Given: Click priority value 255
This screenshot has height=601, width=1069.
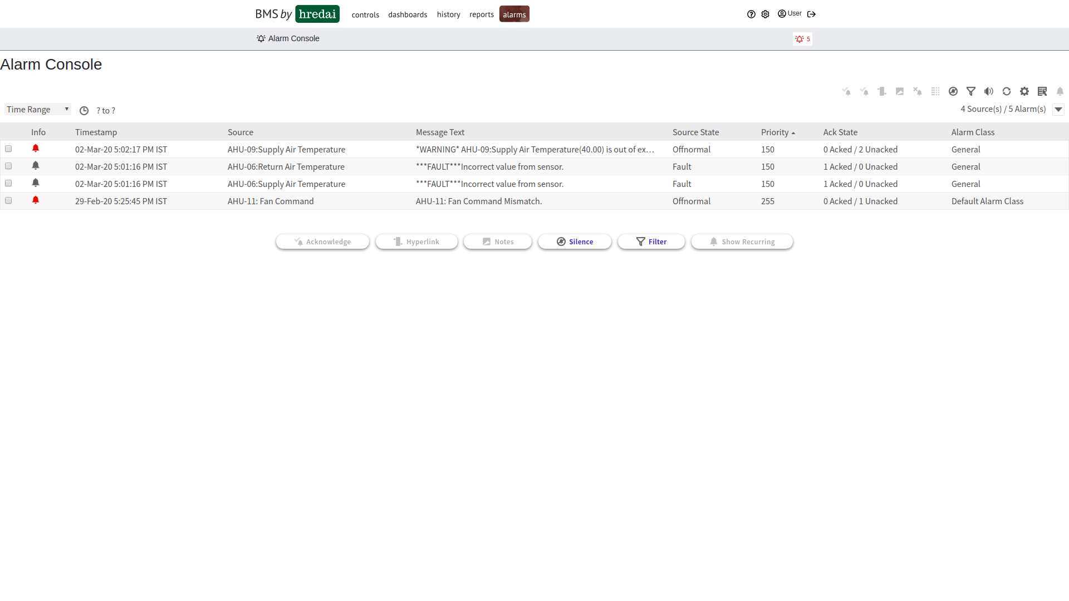Looking at the screenshot, I should (768, 201).
